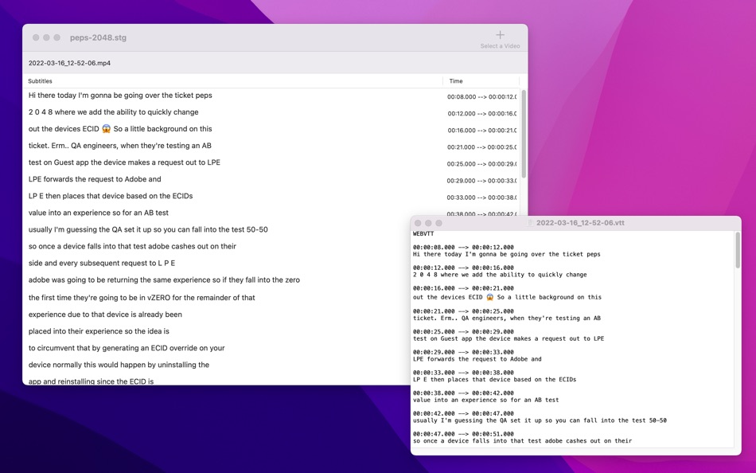Click the 2022-03-16_12-52-06.vtt window title
756x473 pixels.
point(580,223)
